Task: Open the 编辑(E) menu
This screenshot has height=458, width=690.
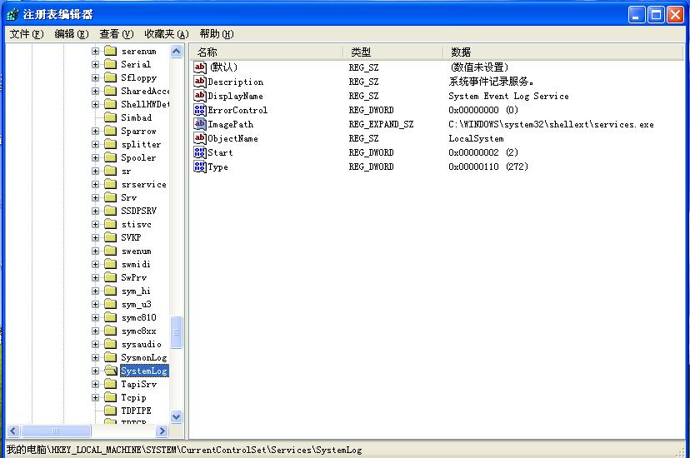Action: (72, 34)
